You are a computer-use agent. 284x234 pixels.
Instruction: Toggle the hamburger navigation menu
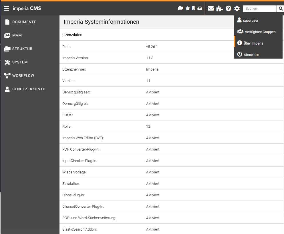[x=6, y=8]
